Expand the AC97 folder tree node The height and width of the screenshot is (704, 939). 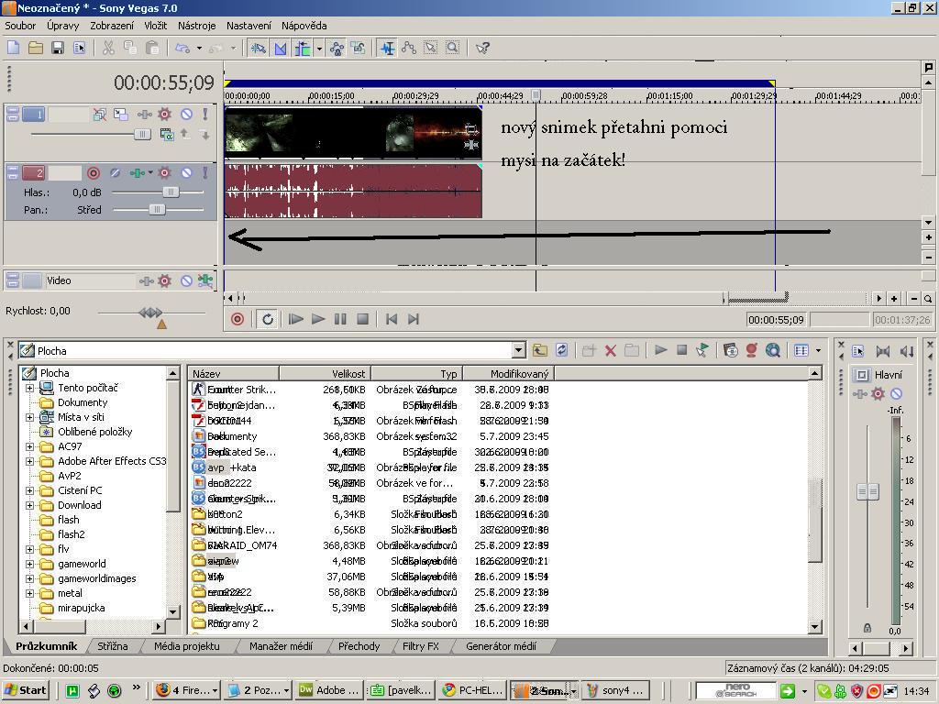coord(29,446)
